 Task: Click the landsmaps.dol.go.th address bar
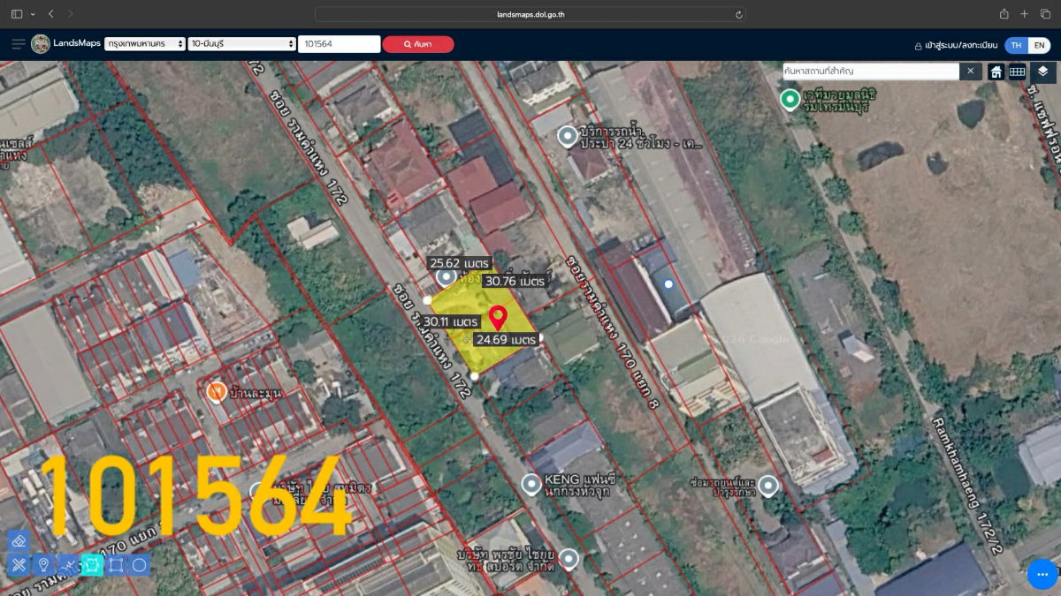tap(530, 14)
